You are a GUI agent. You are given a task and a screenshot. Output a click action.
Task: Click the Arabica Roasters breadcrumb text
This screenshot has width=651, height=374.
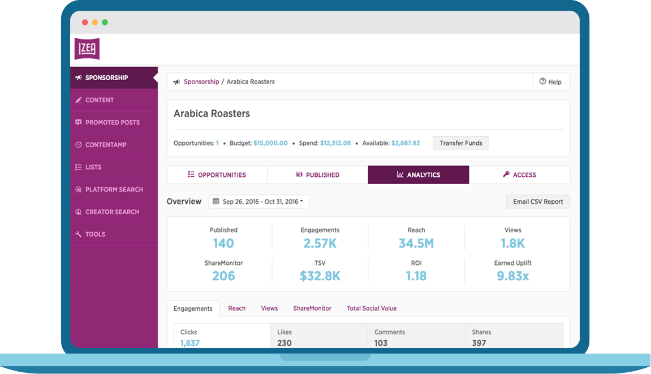251,82
